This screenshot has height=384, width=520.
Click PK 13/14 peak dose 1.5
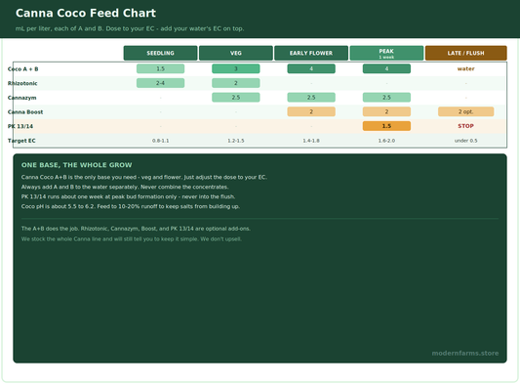click(386, 126)
